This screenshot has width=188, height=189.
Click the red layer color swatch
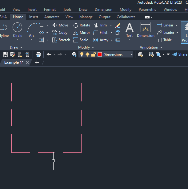pyautogui.click(x=100, y=54)
